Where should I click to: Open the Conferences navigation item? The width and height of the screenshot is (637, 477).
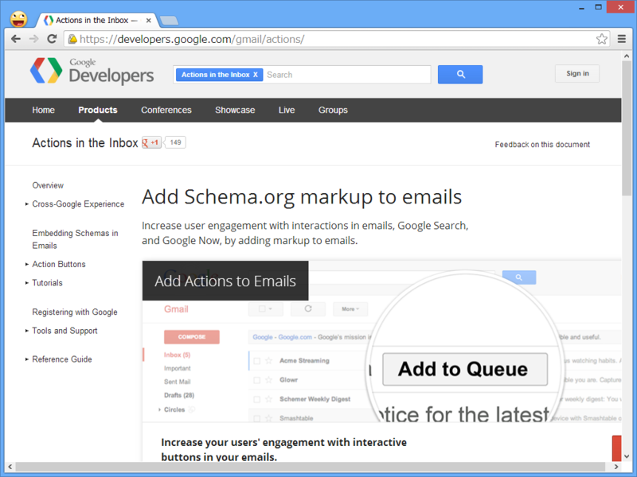[166, 110]
